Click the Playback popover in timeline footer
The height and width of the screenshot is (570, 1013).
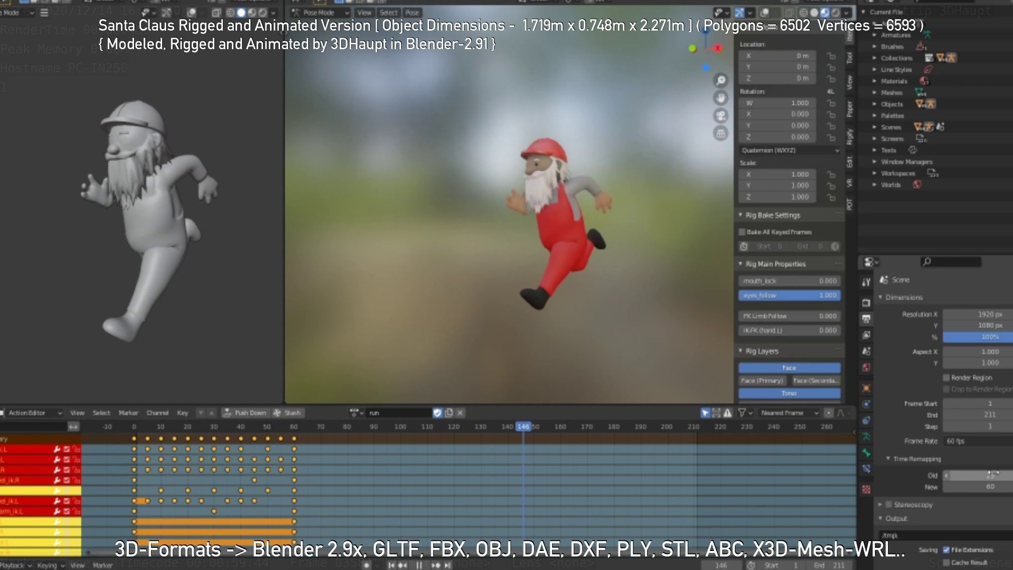click(16, 565)
